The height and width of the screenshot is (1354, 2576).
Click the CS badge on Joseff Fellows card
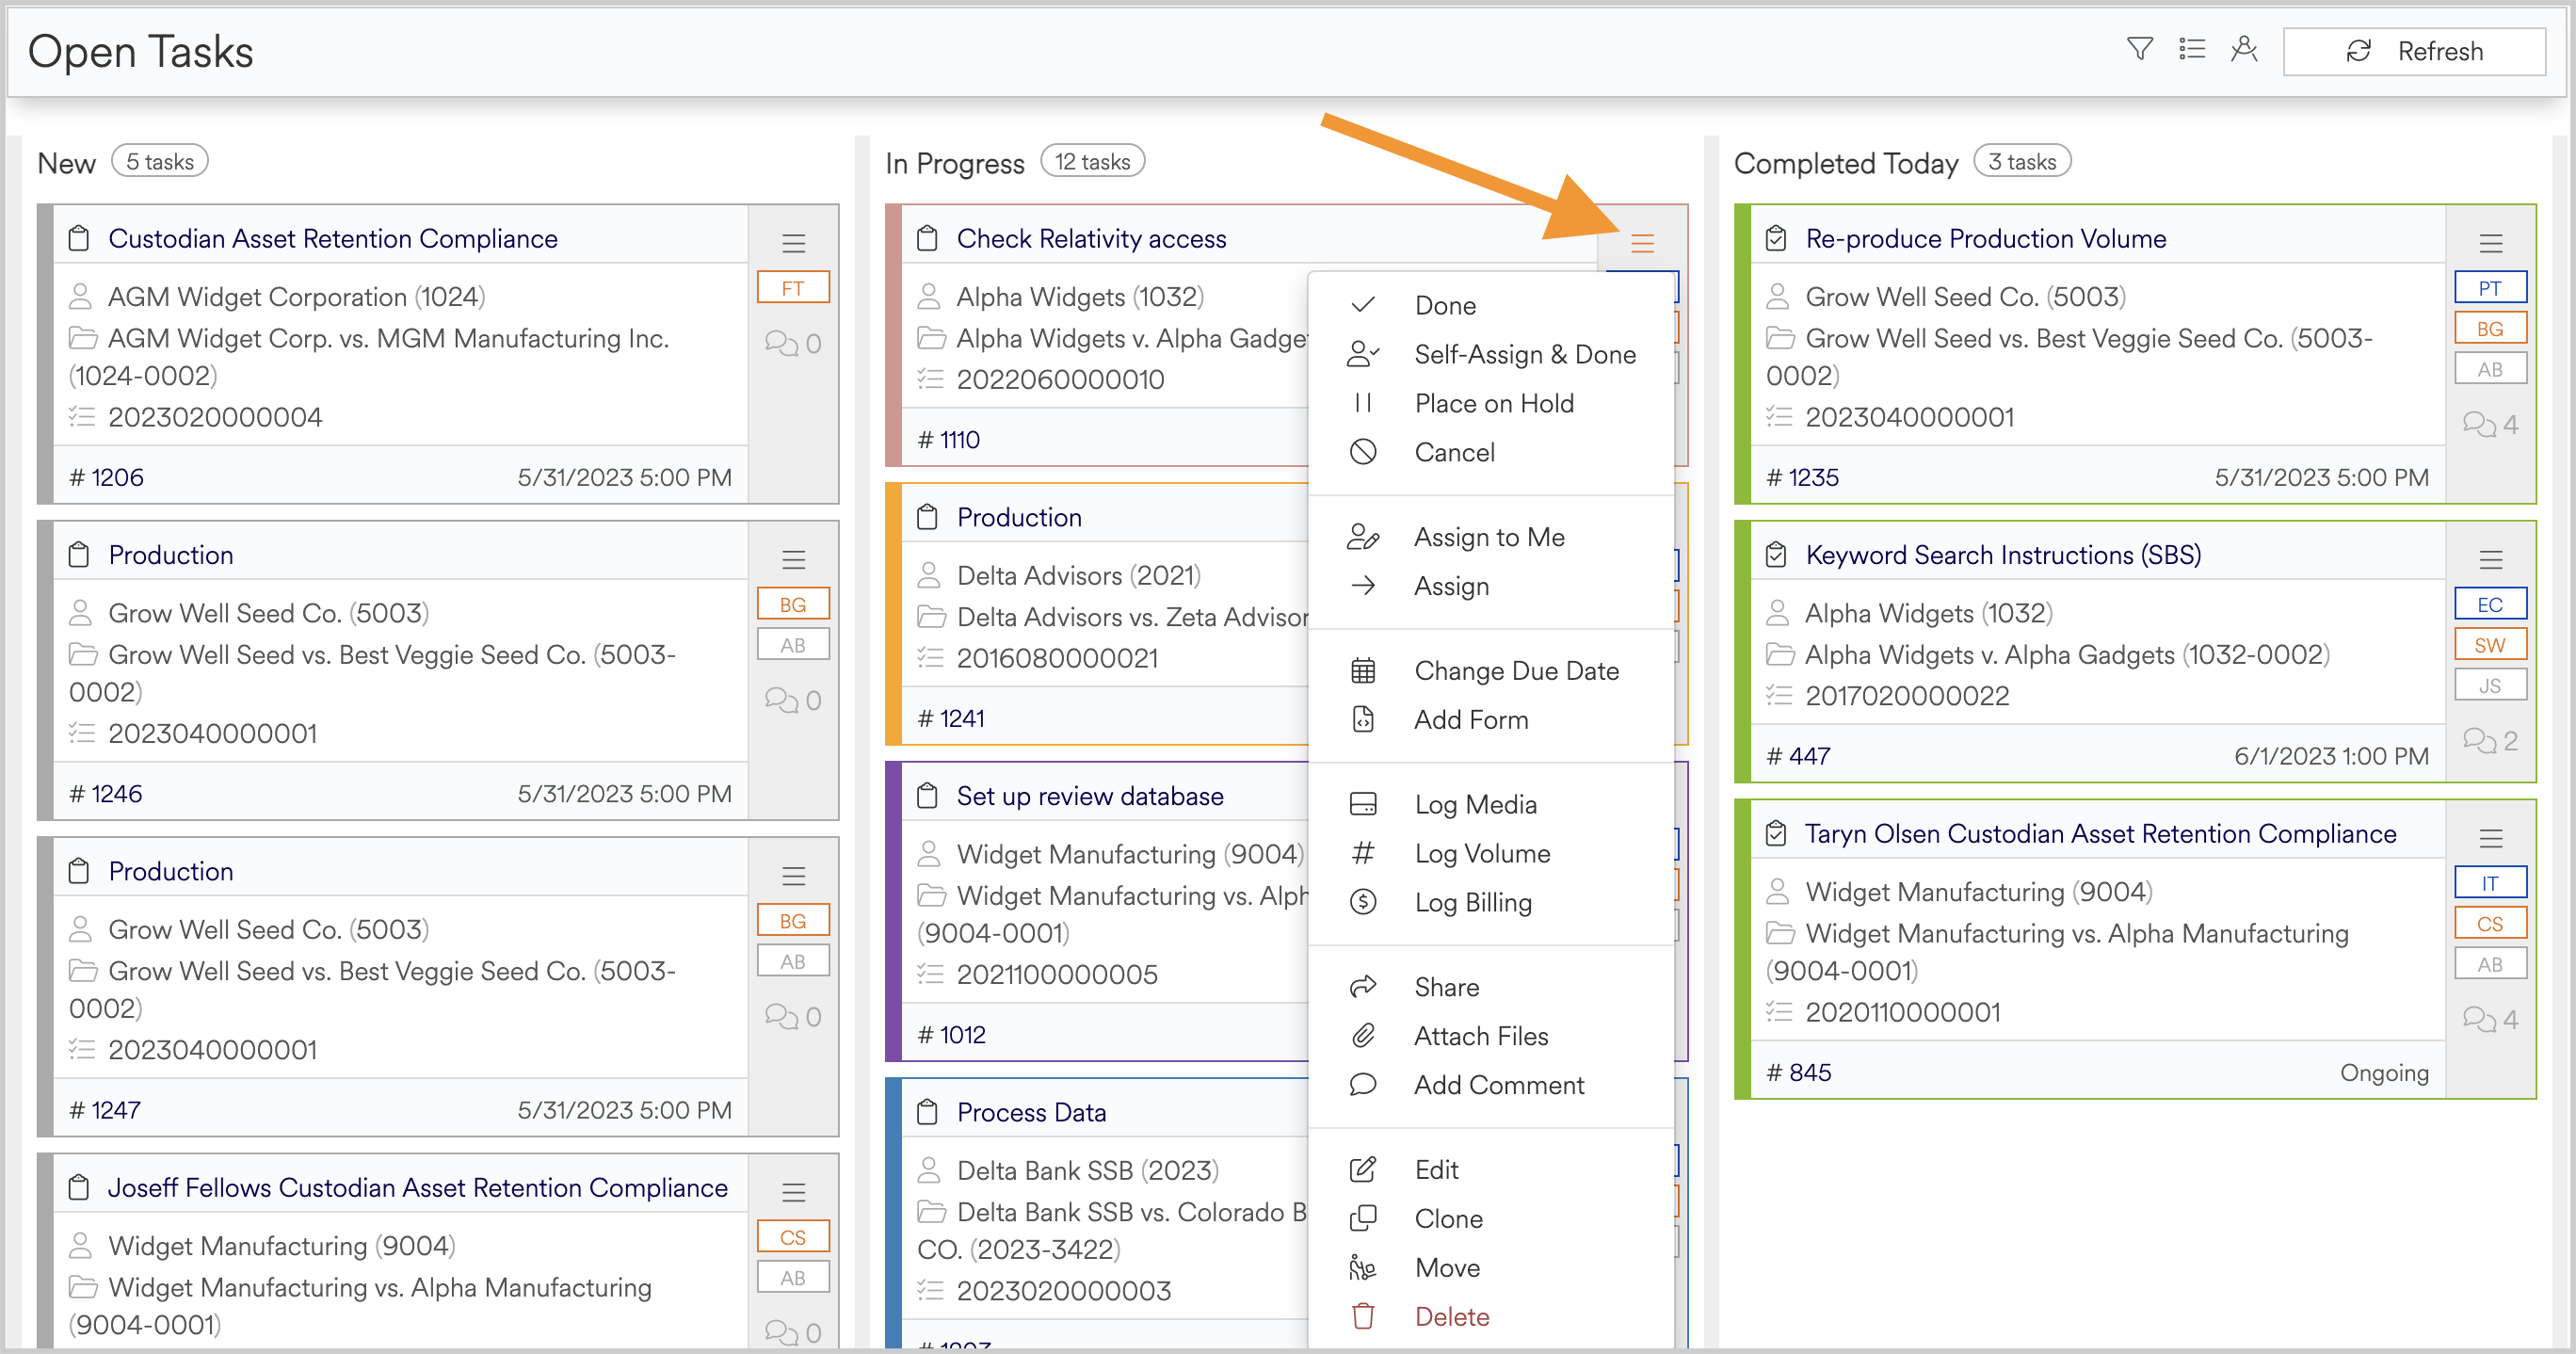click(793, 1237)
